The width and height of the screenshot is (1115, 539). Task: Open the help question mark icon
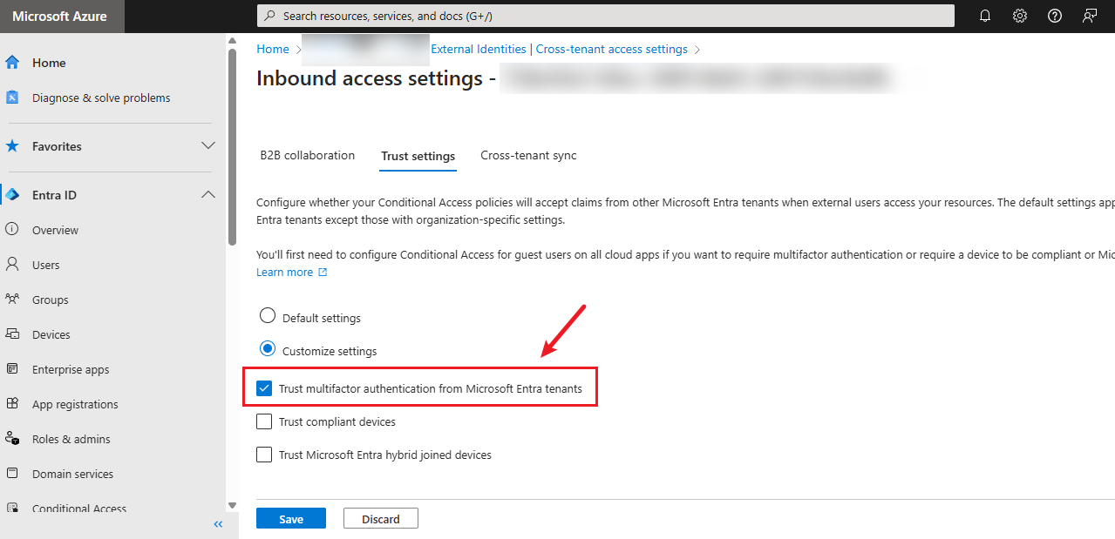1055,16
